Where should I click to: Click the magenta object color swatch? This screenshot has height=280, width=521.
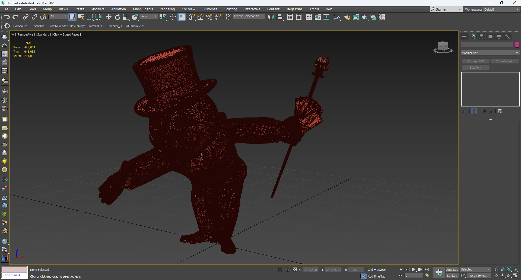coord(517,45)
